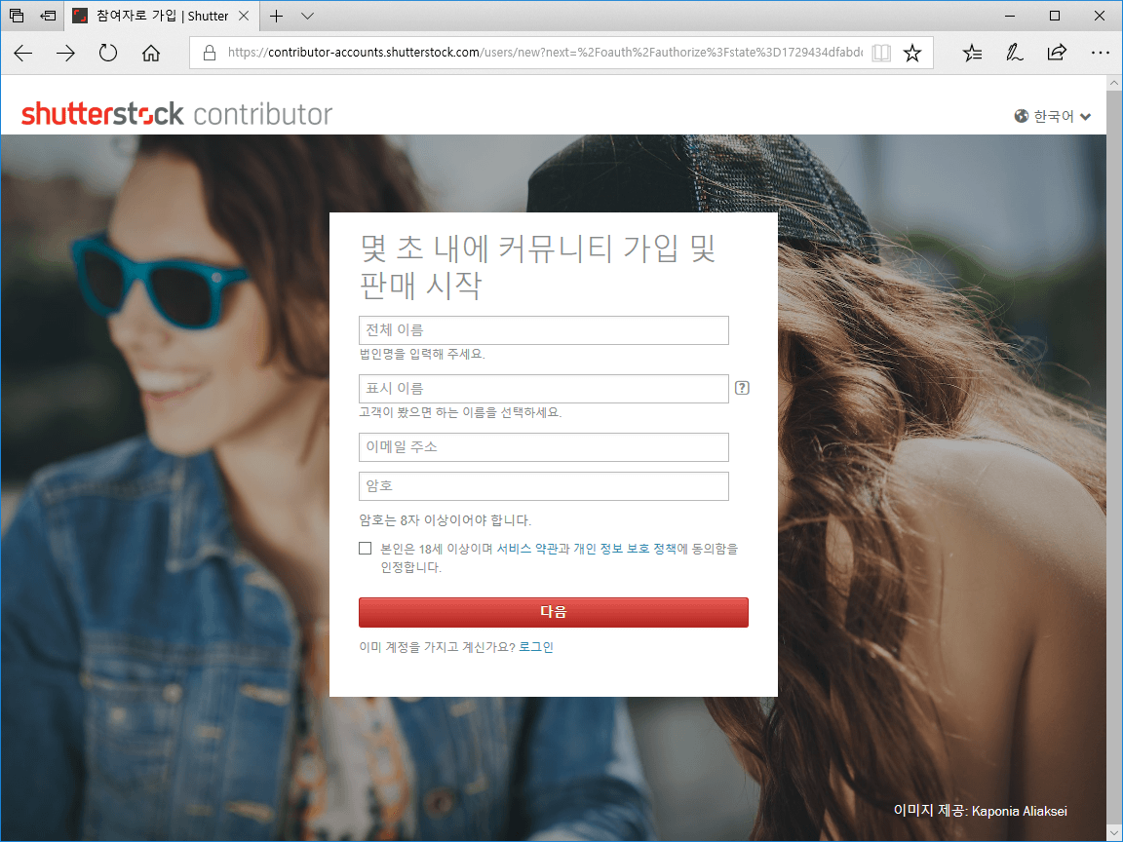Screen dimensions: 1123x842
Task: Open the 서비스 약관 link
Action: point(527,550)
